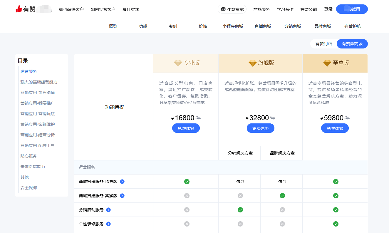Expand the 有赞公司 menu
The image size is (389, 233).
click(308, 9)
